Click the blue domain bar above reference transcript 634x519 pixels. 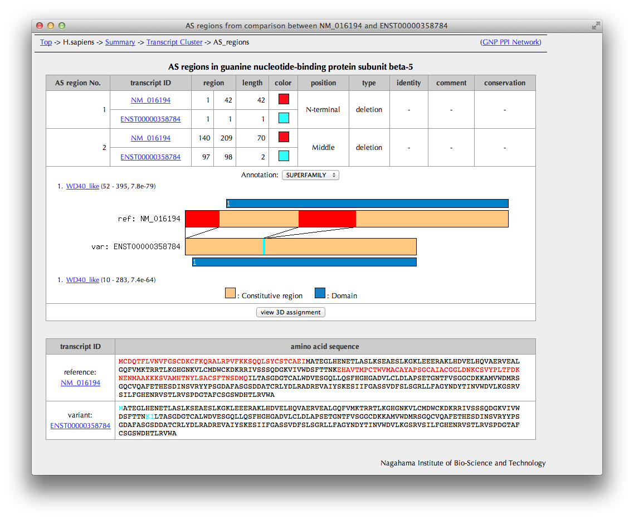[x=367, y=203]
